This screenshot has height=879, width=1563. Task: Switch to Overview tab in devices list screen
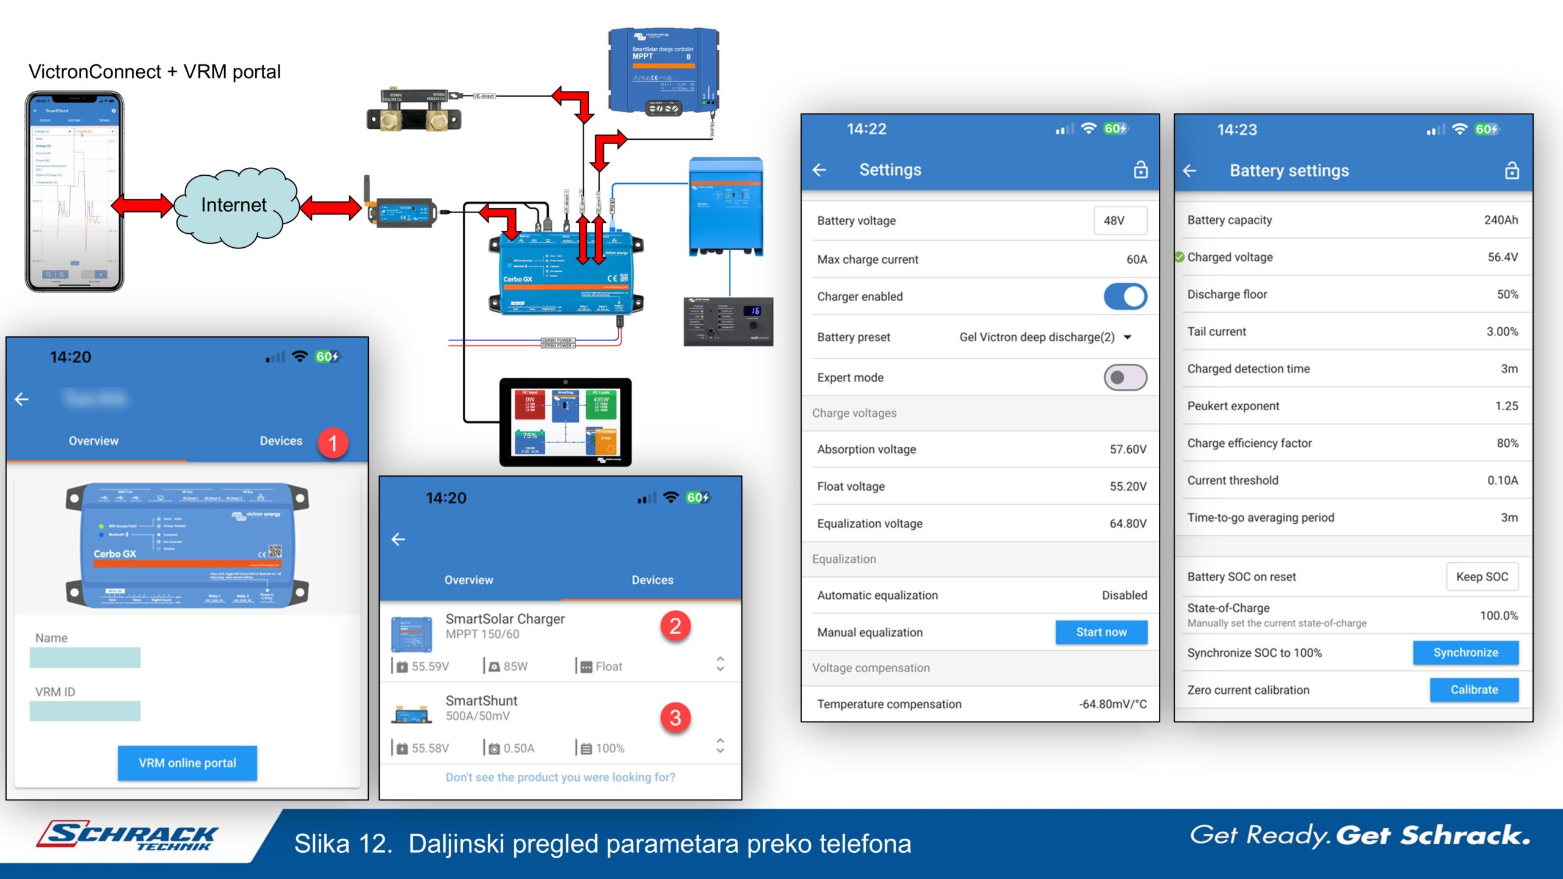(468, 580)
